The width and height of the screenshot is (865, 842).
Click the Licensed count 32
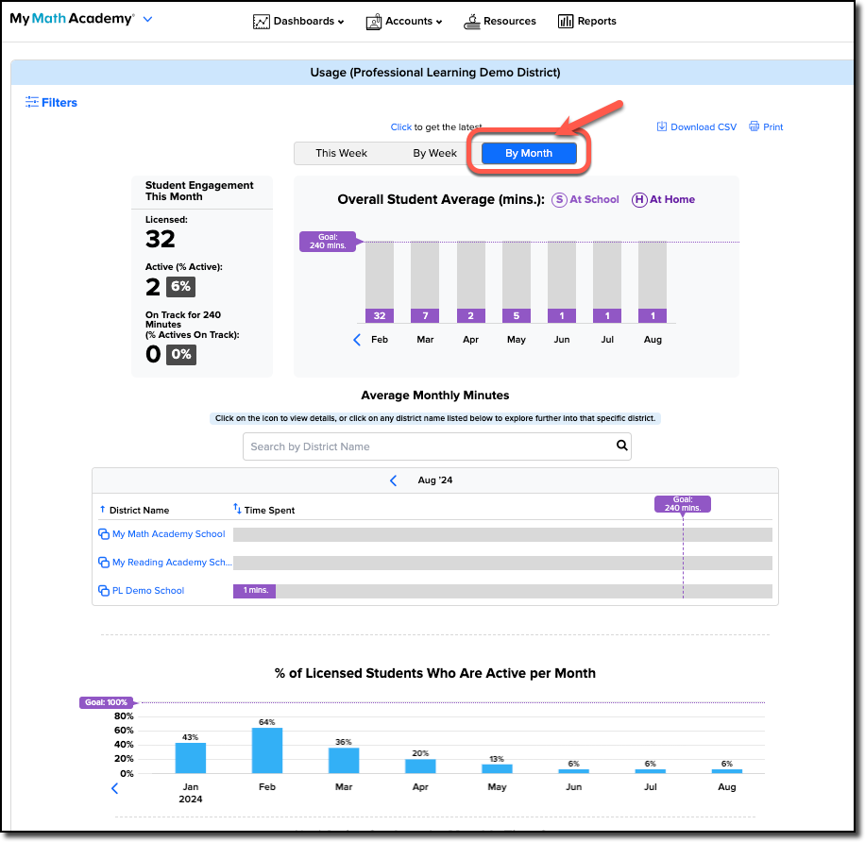point(161,240)
